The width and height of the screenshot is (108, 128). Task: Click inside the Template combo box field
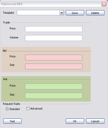[38, 13]
